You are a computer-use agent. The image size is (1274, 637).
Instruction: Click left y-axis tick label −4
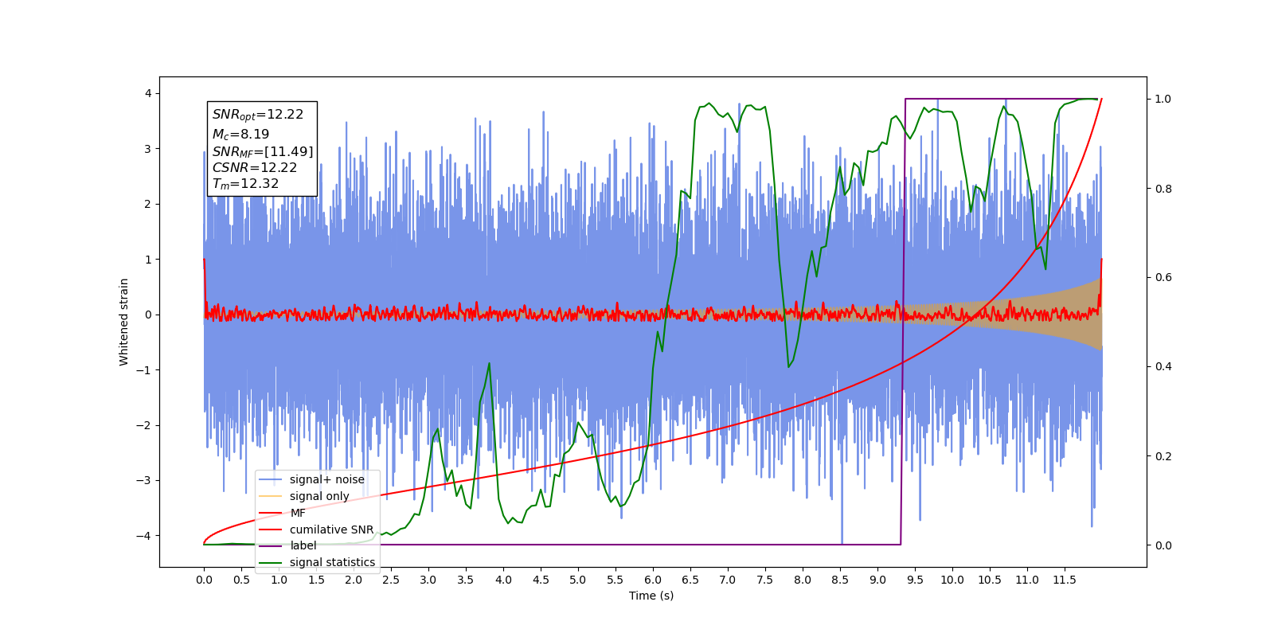(143, 535)
